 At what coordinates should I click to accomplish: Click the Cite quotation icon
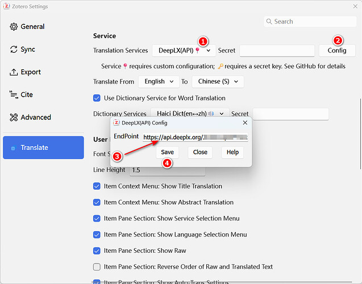point(14,95)
